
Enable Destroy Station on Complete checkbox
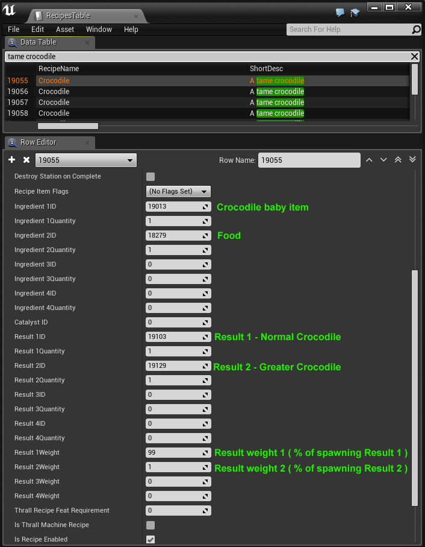150,177
